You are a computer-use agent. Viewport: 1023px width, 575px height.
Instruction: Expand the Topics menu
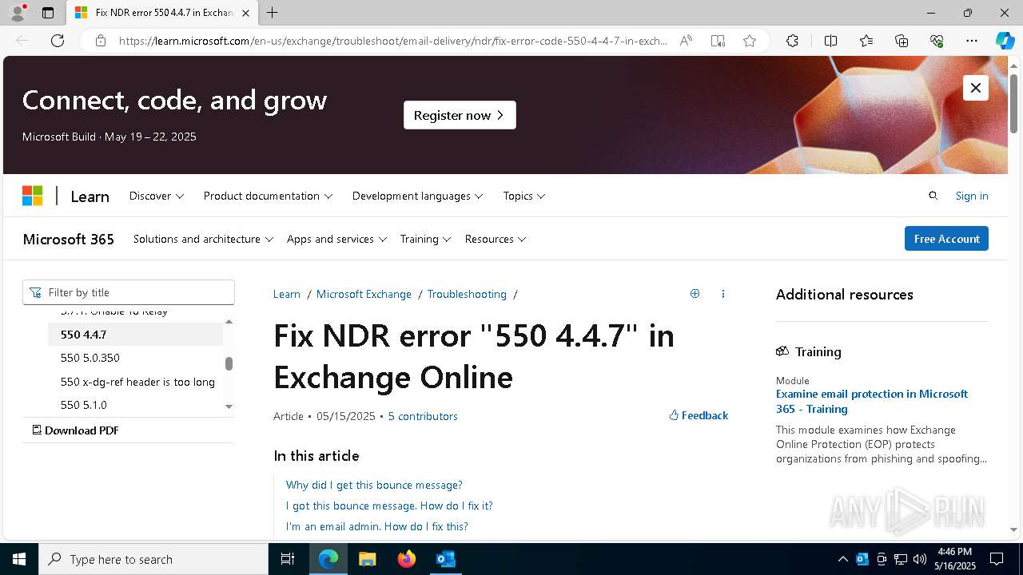coord(524,196)
